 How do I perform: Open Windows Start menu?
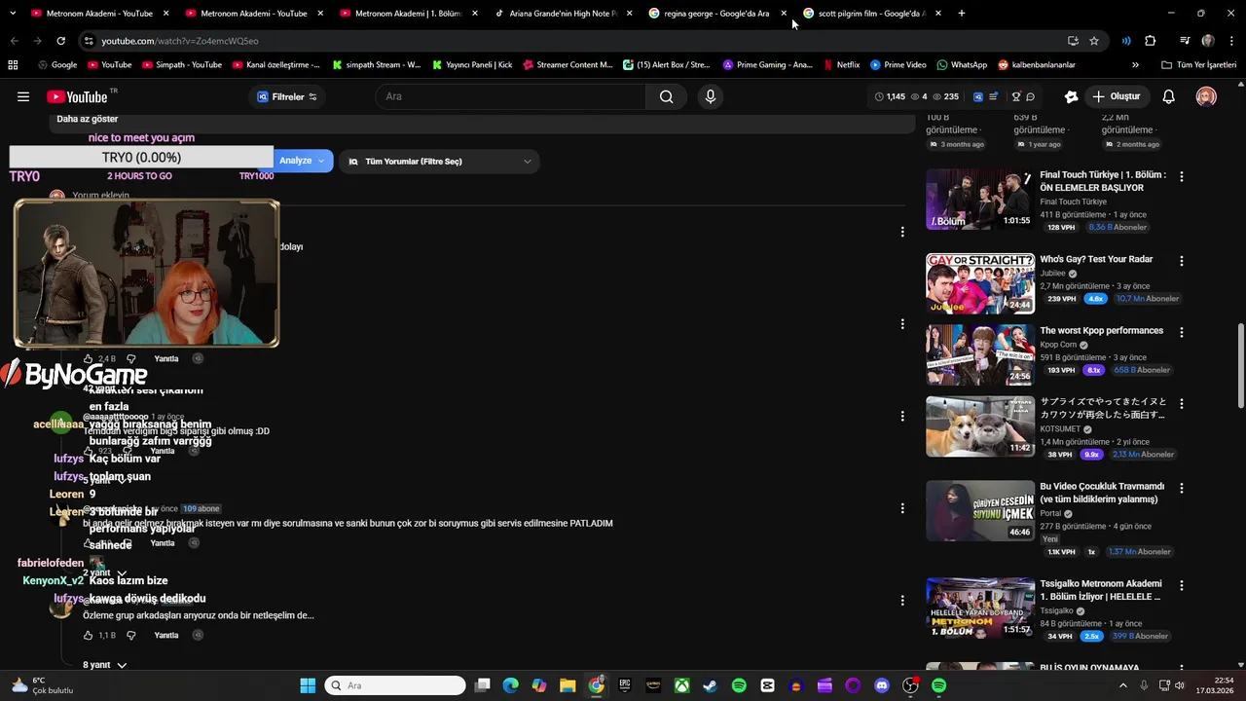308,685
